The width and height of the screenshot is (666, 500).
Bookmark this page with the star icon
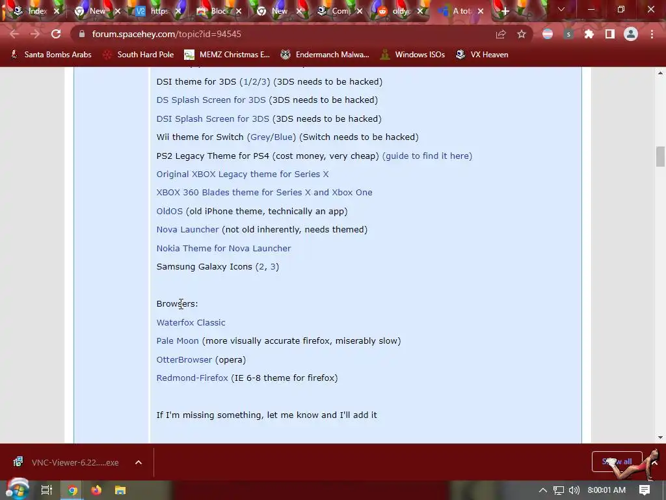click(x=521, y=34)
